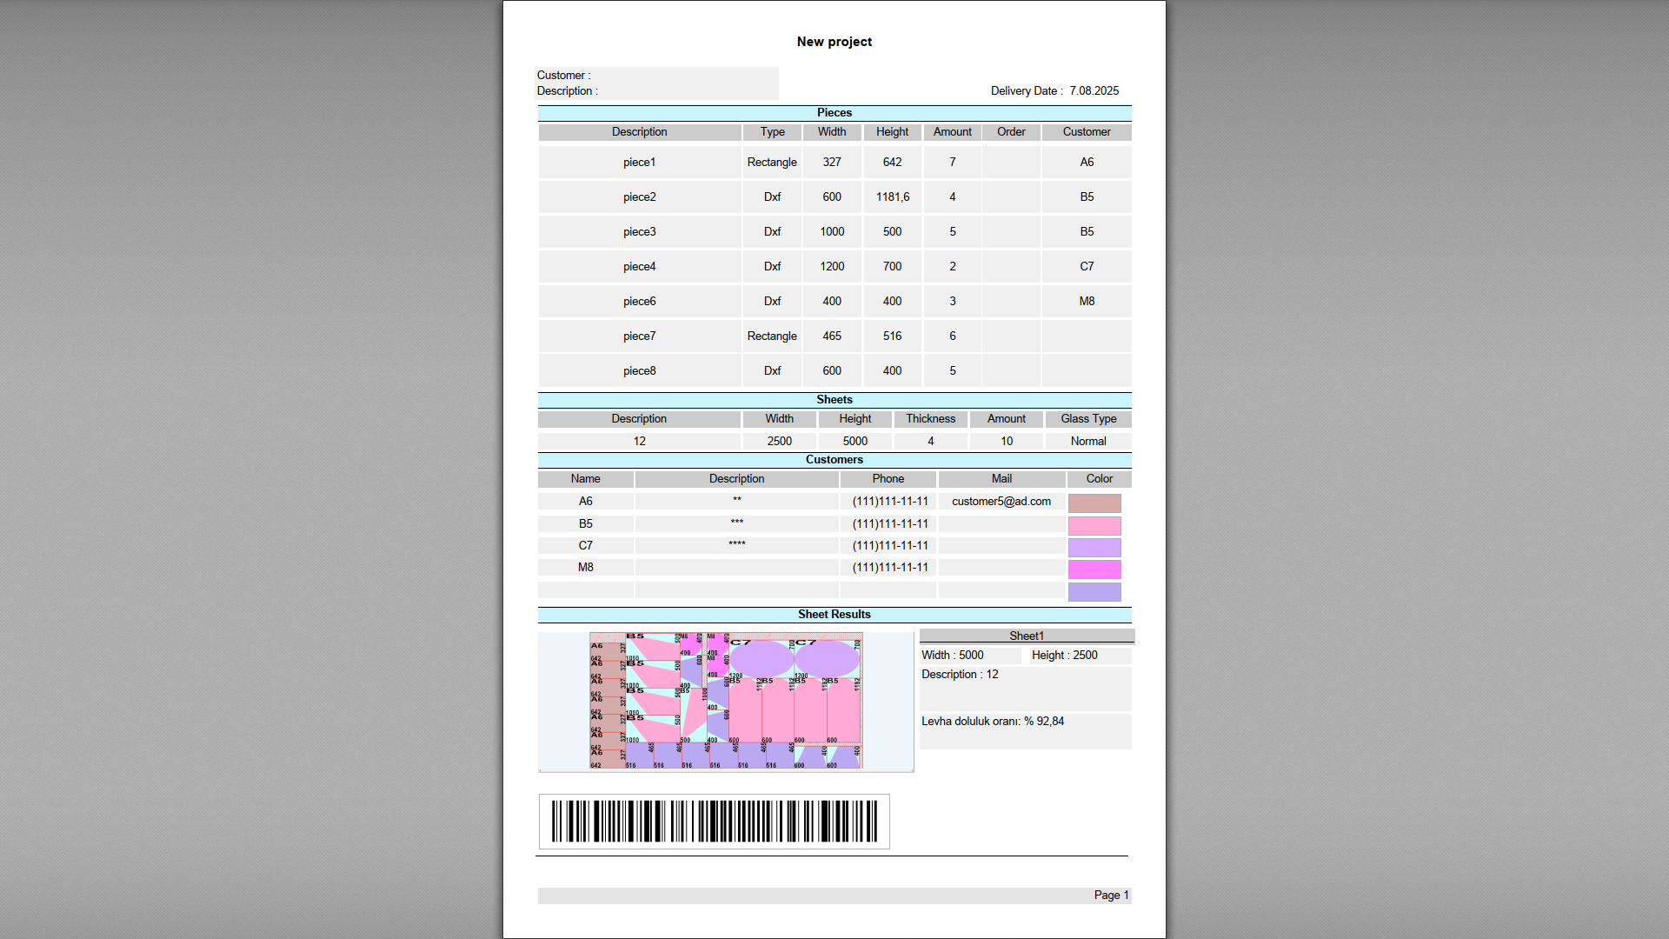Click the C7 customer cell for piece4
Viewport: 1669px width, 939px height.
(1087, 267)
